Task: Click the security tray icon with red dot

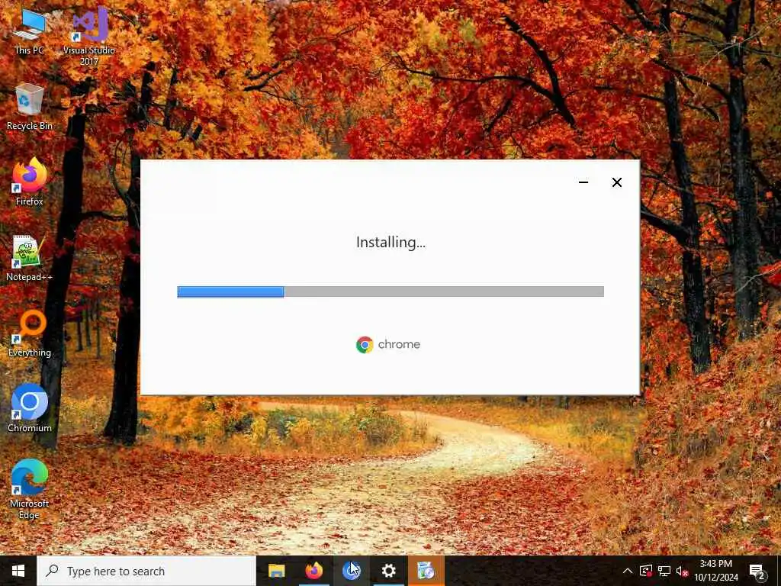Action: pos(646,571)
